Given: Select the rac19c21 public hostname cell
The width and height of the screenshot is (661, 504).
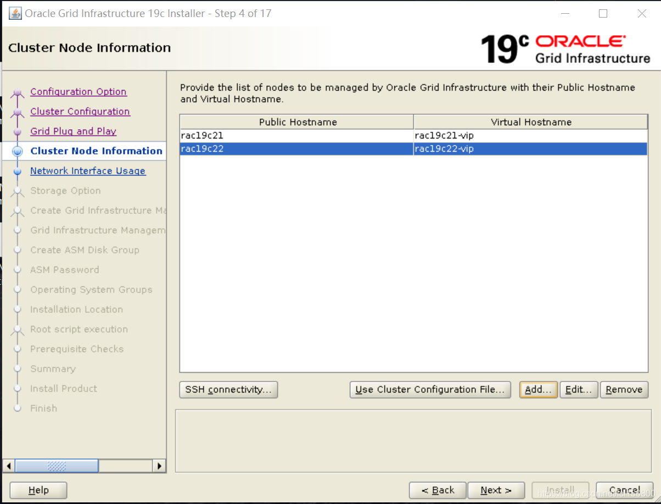Looking at the screenshot, I should (297, 135).
